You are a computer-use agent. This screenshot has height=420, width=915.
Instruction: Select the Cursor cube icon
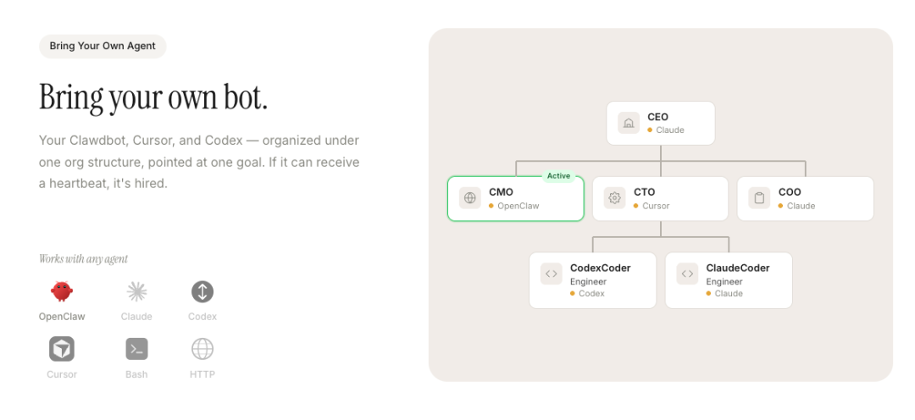point(62,348)
